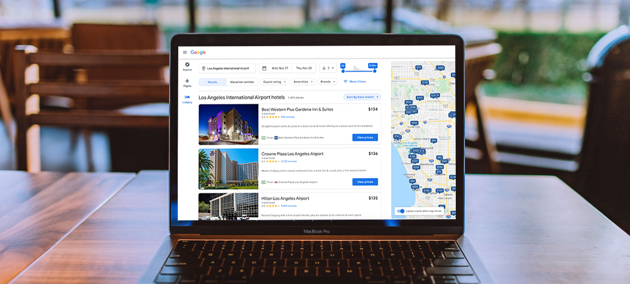Click the $375 map price marker
630x284 pixels.
coord(420,97)
